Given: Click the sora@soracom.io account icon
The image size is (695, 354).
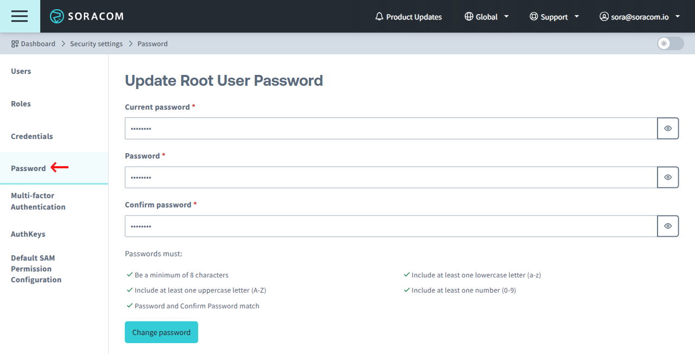Looking at the screenshot, I should pyautogui.click(x=604, y=16).
